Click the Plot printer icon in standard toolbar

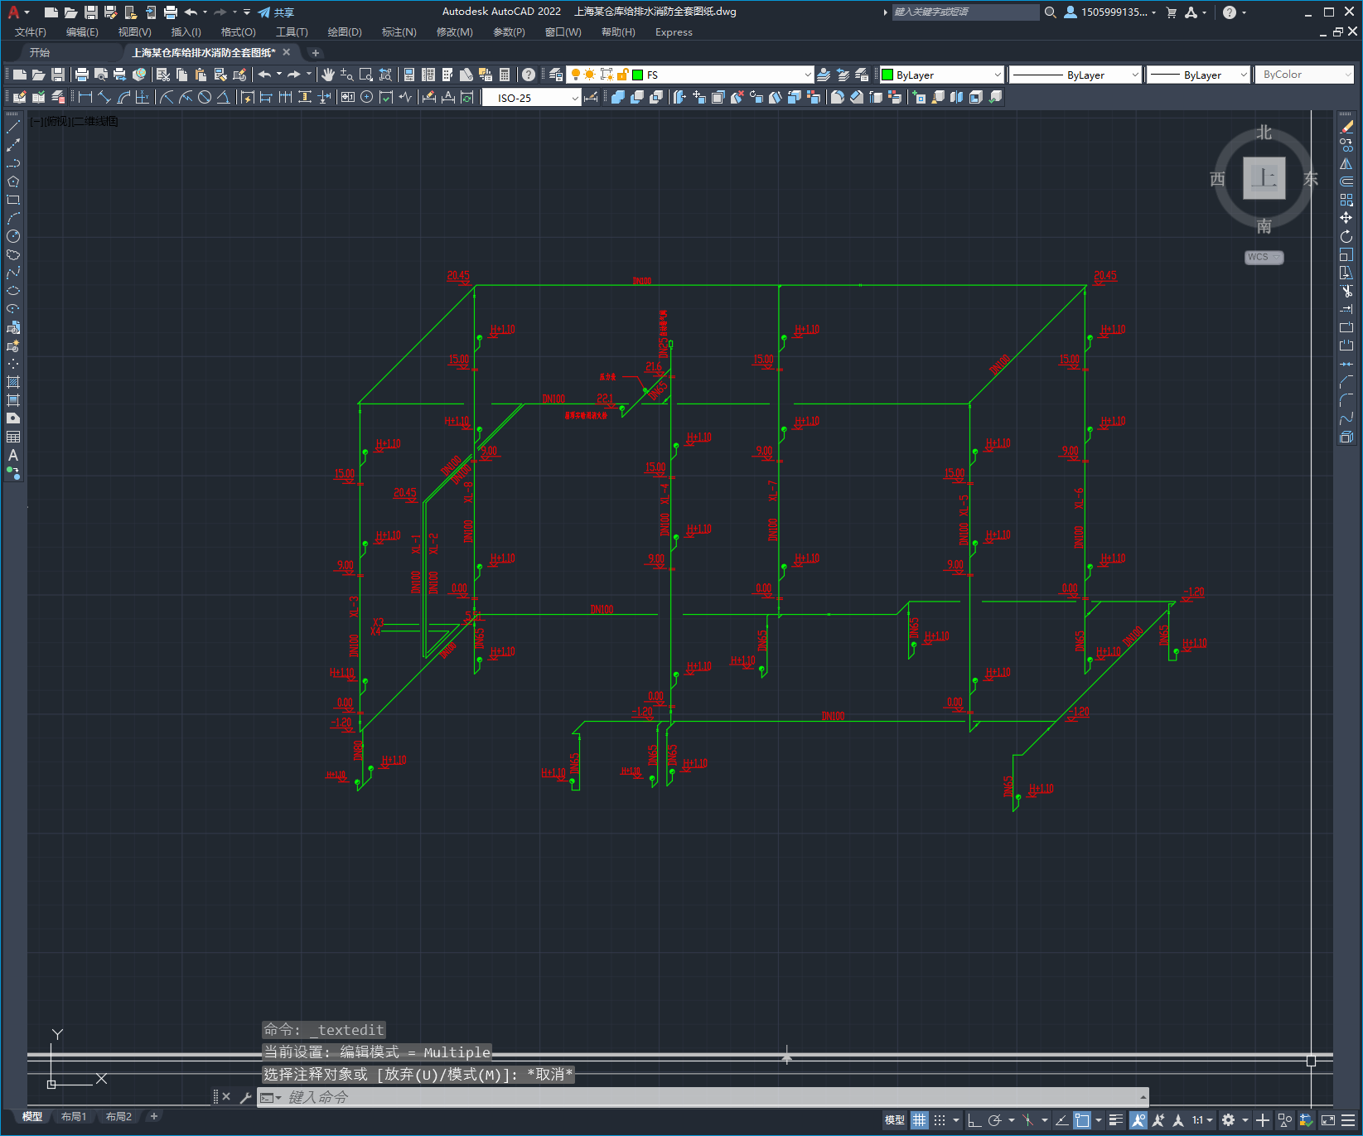[82, 75]
